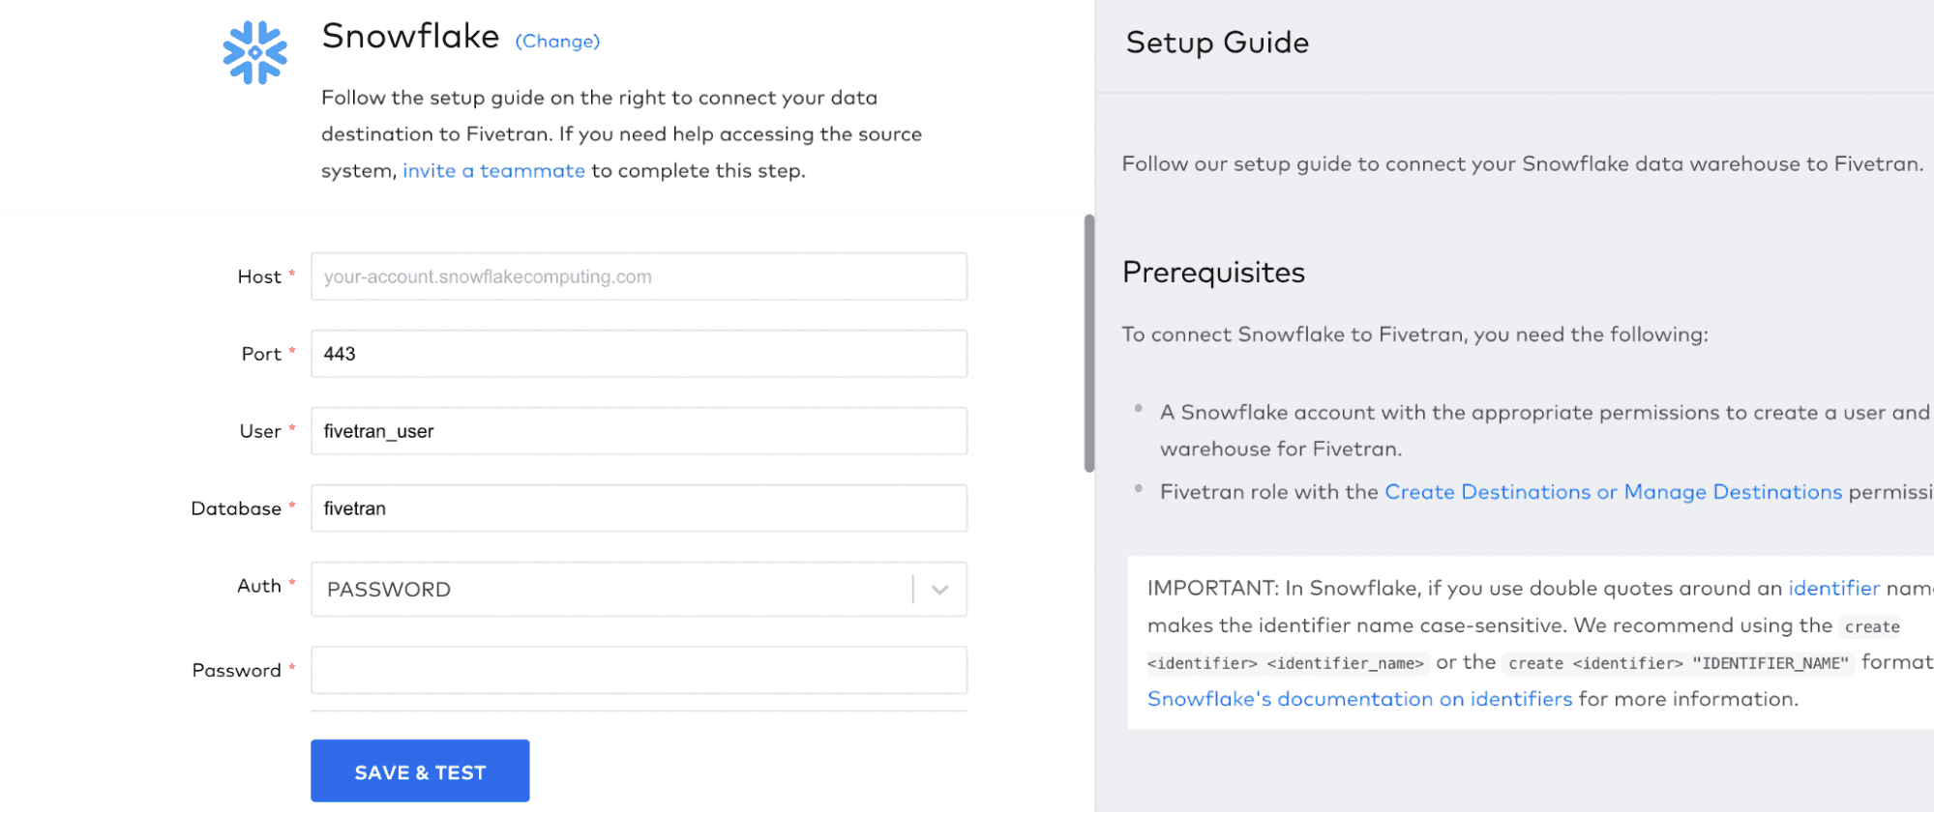
Task: Click the form's vertical scrollbar
Action: pyautogui.click(x=1089, y=343)
